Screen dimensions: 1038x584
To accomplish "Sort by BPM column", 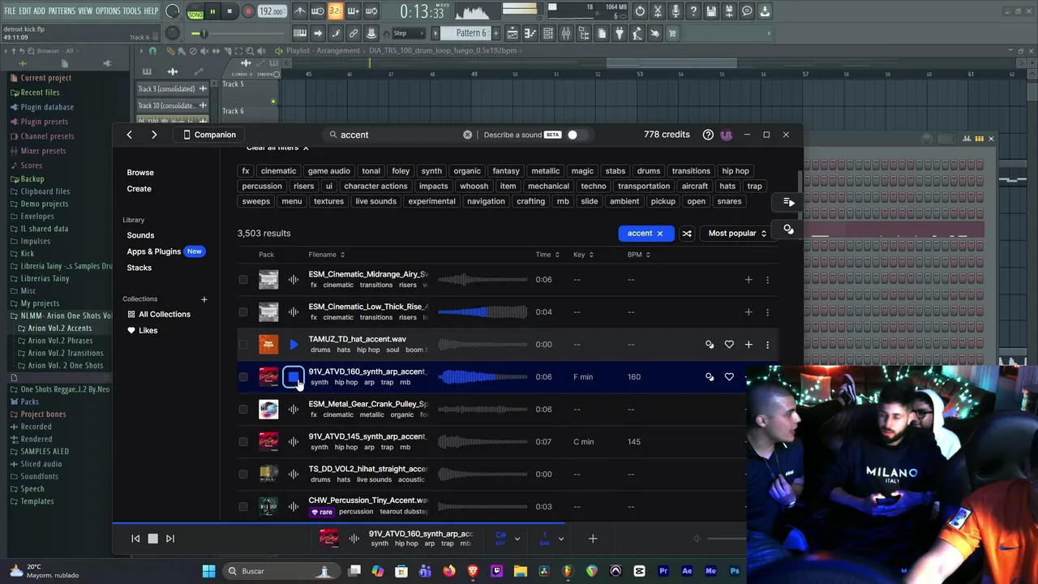I will pyautogui.click(x=639, y=255).
